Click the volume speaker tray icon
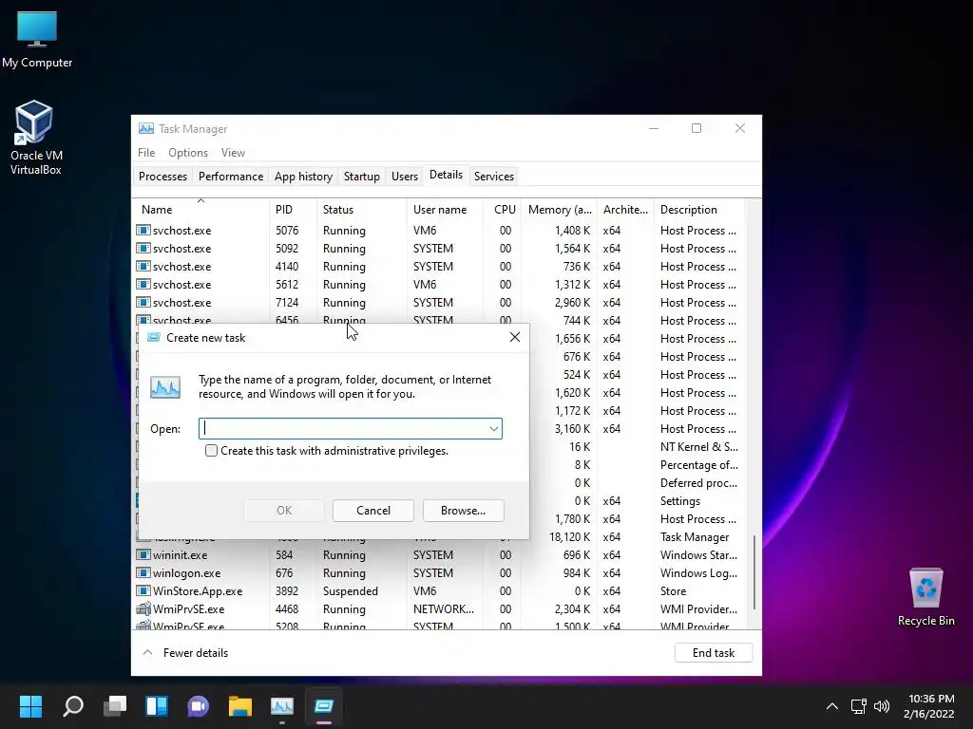973x729 pixels. pos(881,706)
